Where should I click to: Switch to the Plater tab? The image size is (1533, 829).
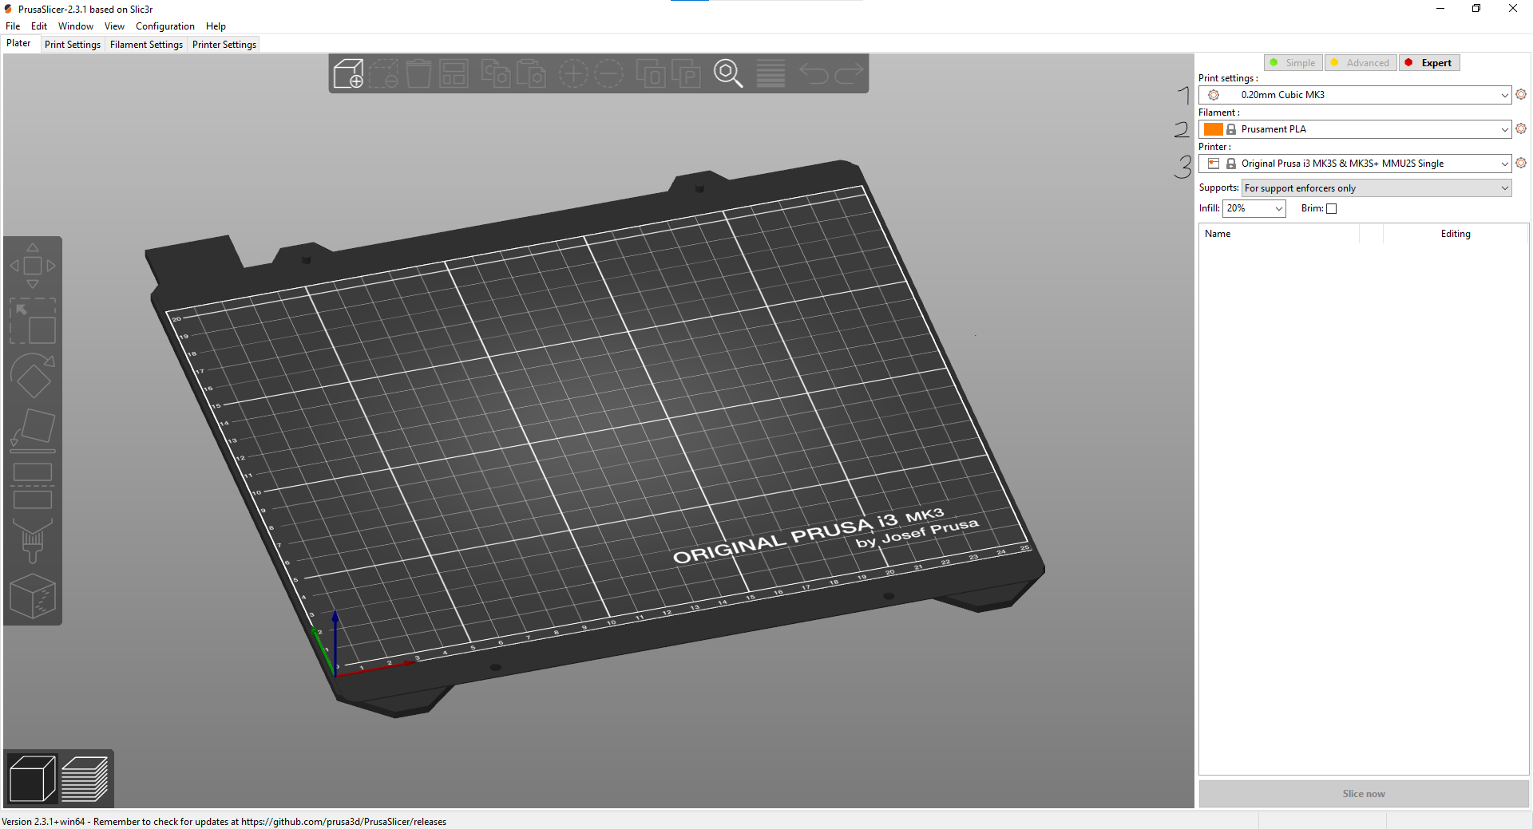[x=18, y=44]
